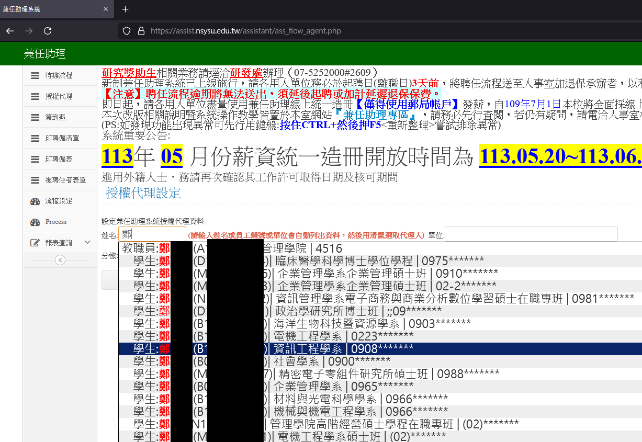Select the 社會學系 0900 suggestion
Image resolution: width=642 pixels, height=442 pixels.
[380, 361]
